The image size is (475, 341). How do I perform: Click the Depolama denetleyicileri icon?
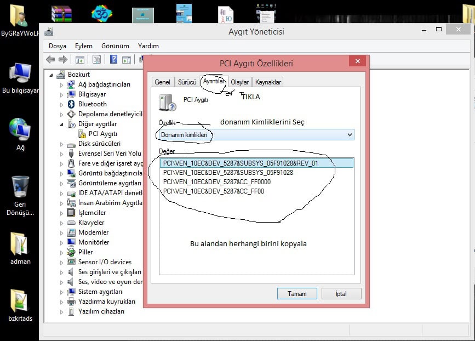[71, 114]
